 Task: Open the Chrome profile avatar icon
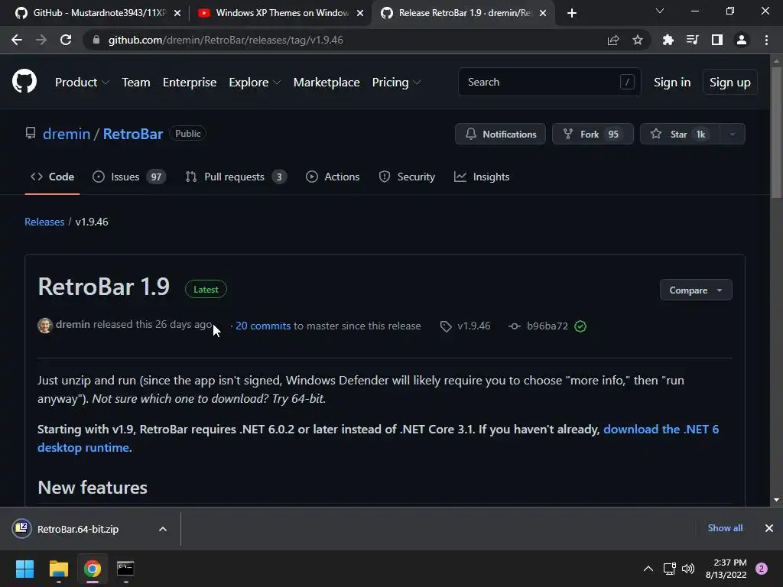click(x=742, y=40)
